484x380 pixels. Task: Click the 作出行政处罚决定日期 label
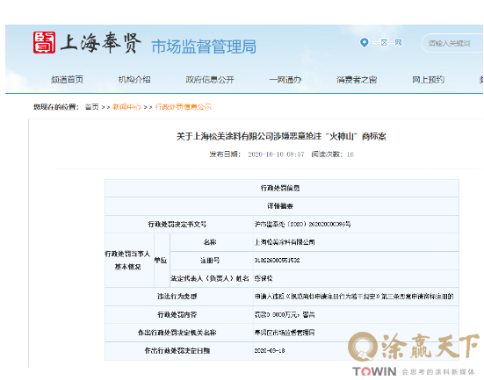point(177,351)
